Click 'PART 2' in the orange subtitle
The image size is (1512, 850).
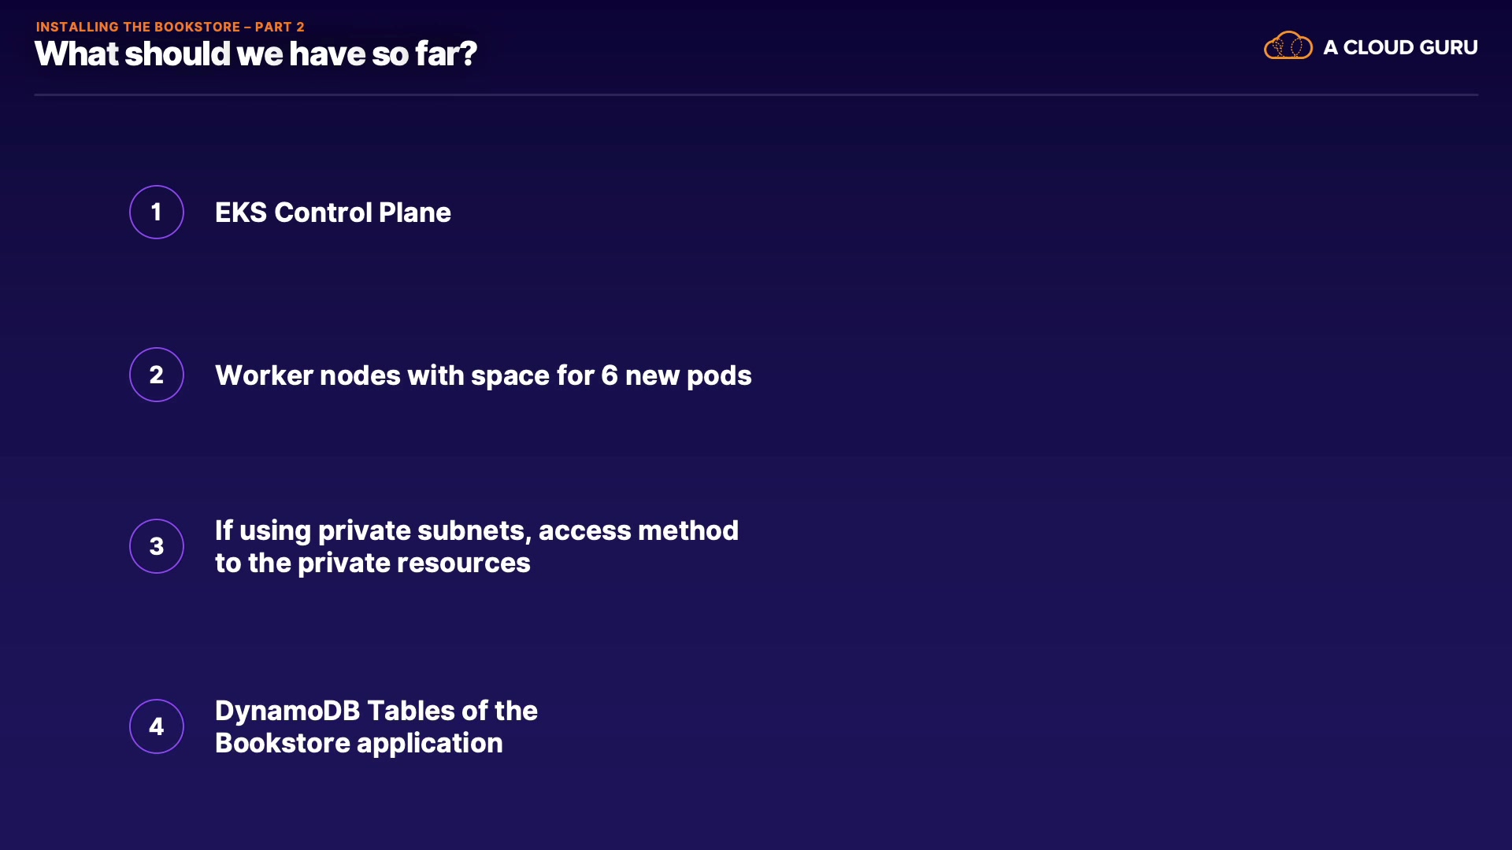tap(280, 27)
